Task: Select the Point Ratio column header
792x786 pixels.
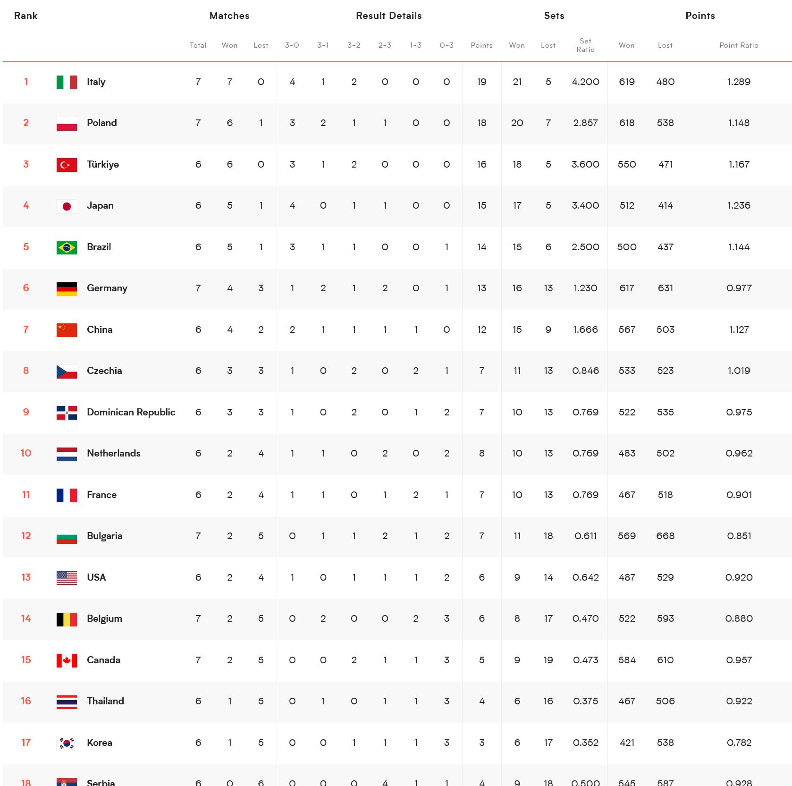Action: tap(739, 45)
